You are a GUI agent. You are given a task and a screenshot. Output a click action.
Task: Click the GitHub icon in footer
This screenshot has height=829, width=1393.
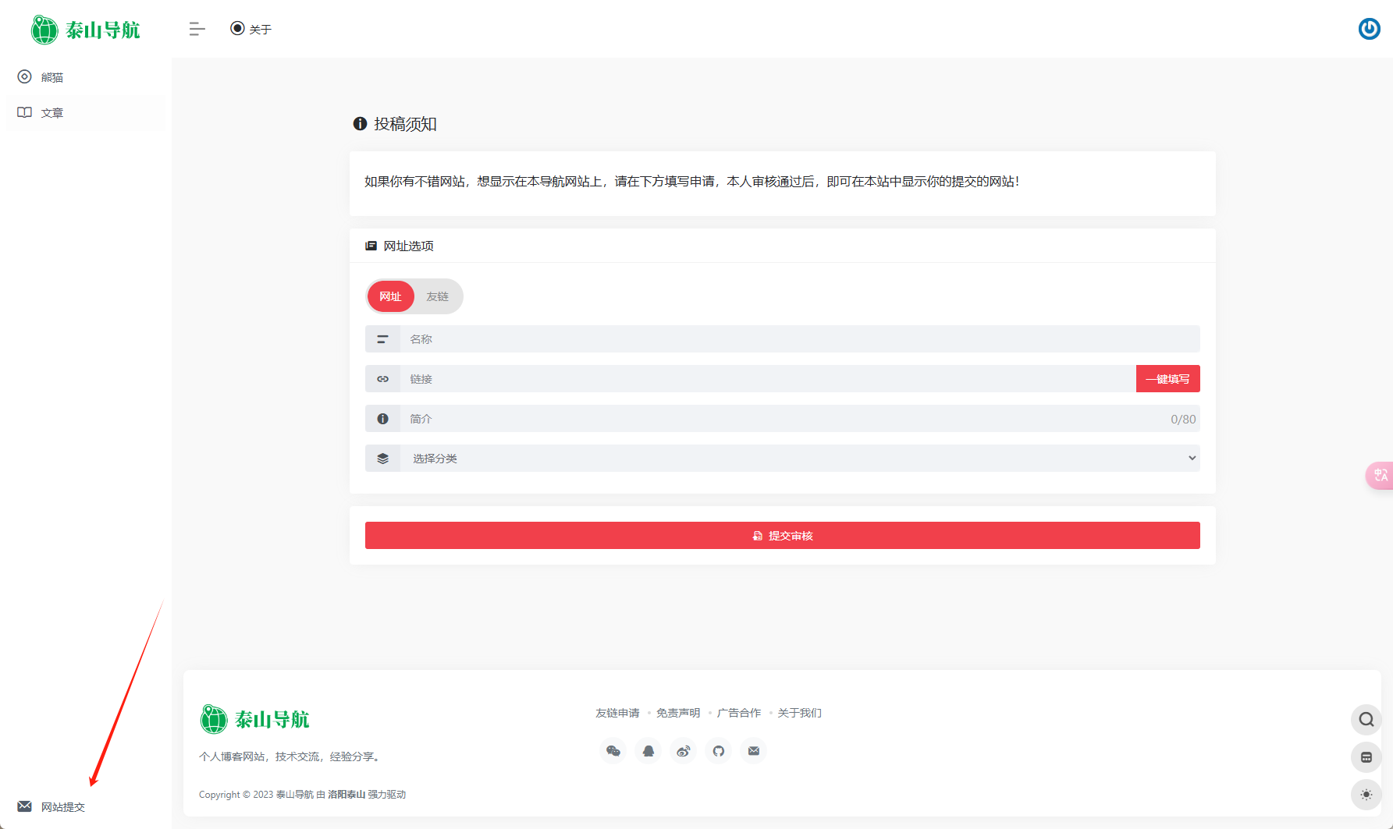tap(719, 751)
